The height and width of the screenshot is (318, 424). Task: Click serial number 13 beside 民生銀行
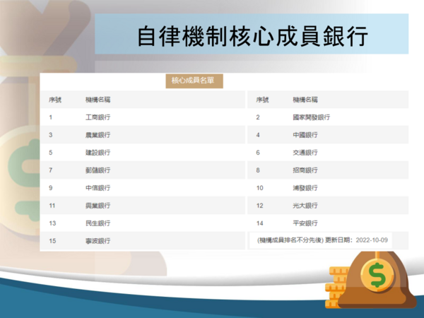(x=52, y=223)
